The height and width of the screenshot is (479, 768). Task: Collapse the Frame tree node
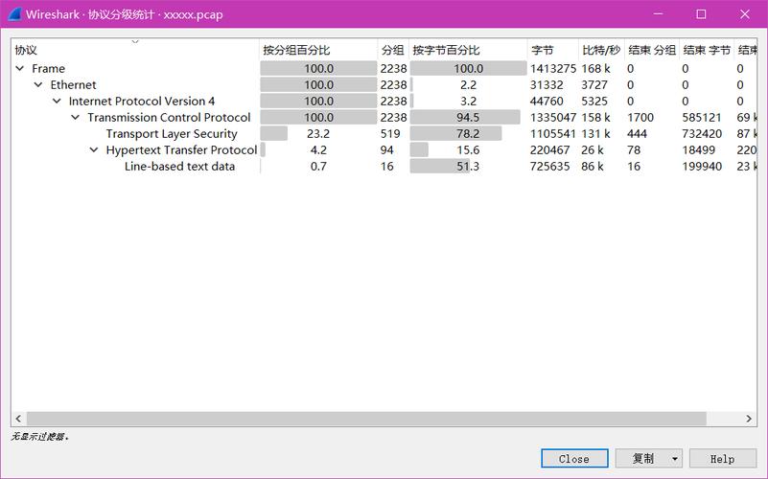(x=20, y=69)
